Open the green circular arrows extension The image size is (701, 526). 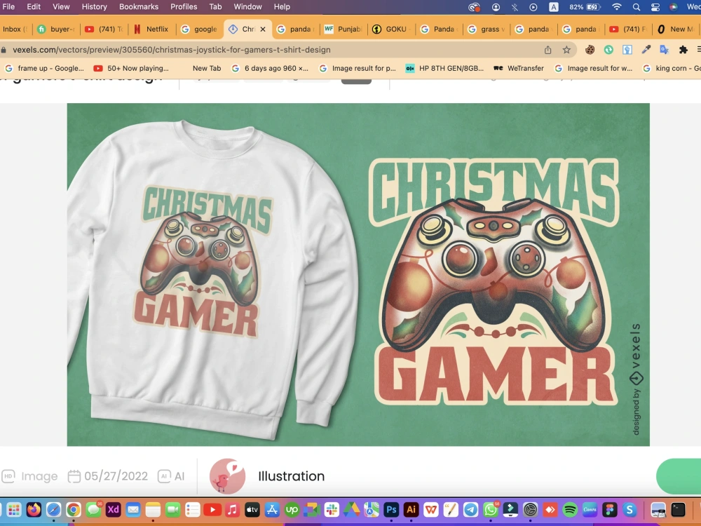click(x=608, y=50)
